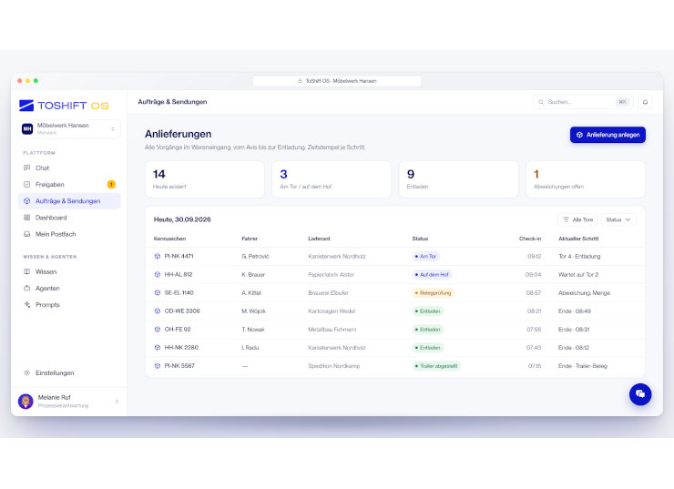This screenshot has width=674, height=489.
Task: Click the MH tenant badge icon
Action: [x=27, y=128]
